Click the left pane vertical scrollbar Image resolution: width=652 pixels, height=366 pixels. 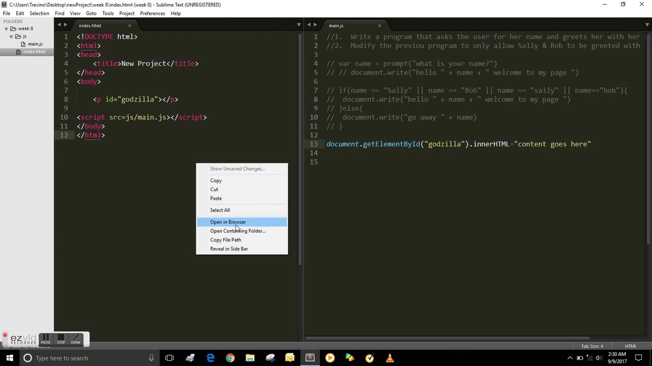coord(301,148)
